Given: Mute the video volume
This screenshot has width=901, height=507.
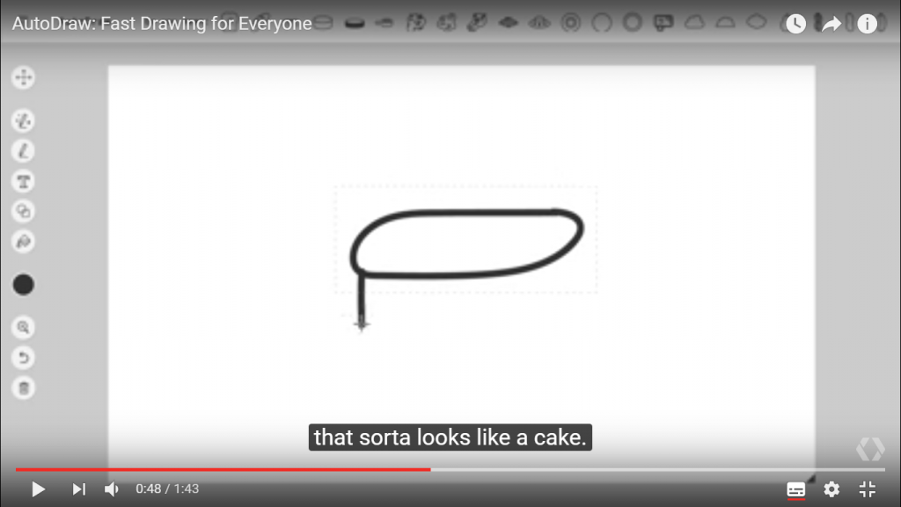Looking at the screenshot, I should 112,489.
